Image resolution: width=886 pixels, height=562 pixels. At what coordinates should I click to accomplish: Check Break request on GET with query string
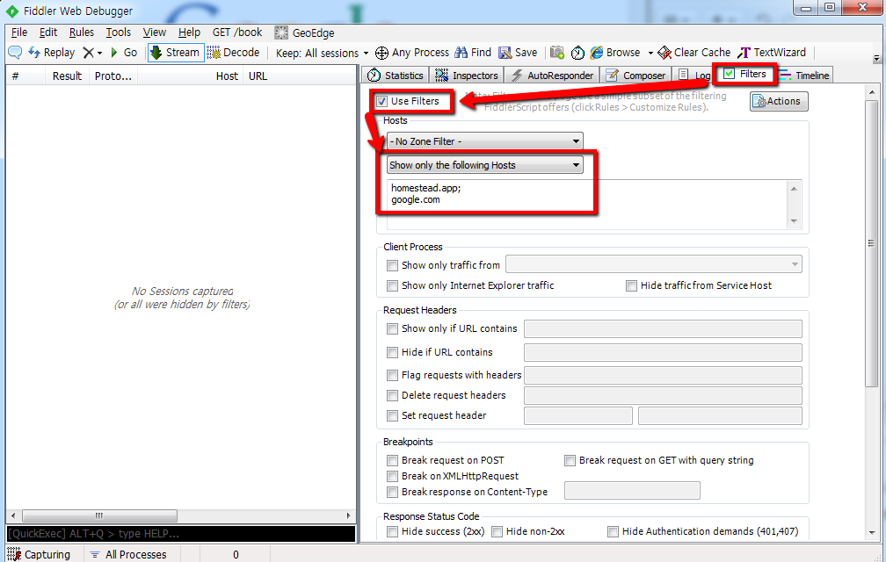pyautogui.click(x=570, y=460)
